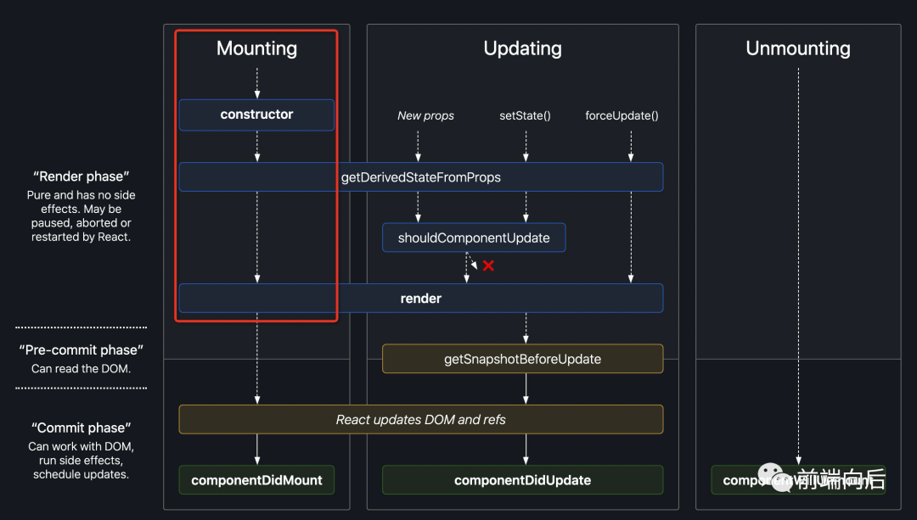Select the getDerivedStateFromProps box

tap(420, 177)
